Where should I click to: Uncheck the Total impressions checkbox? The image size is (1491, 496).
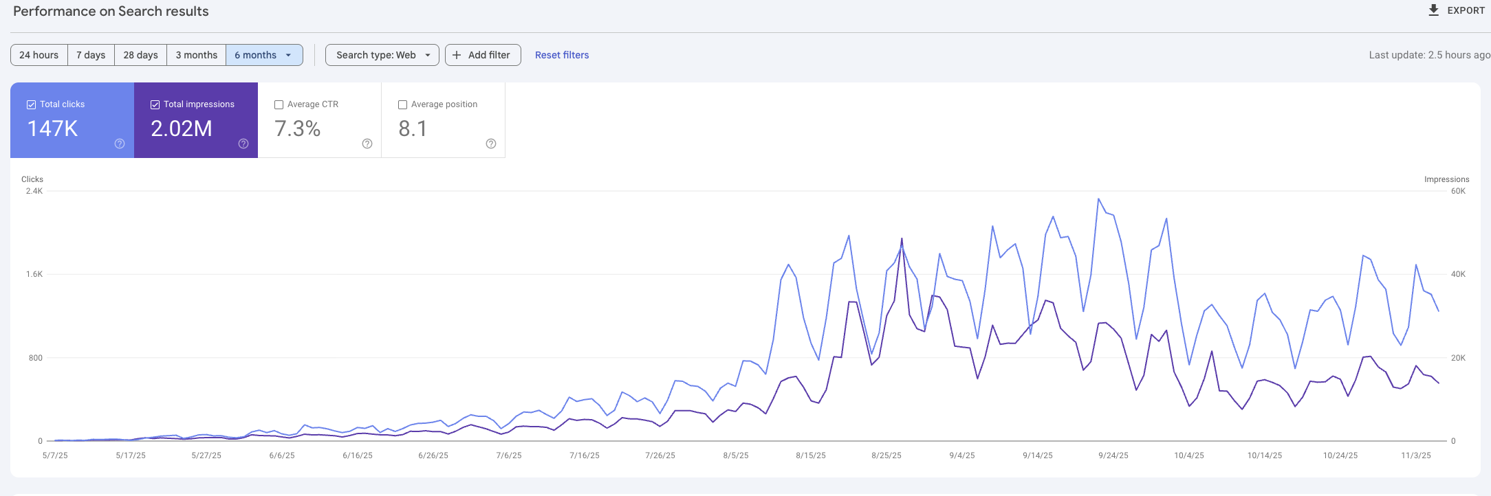(155, 104)
